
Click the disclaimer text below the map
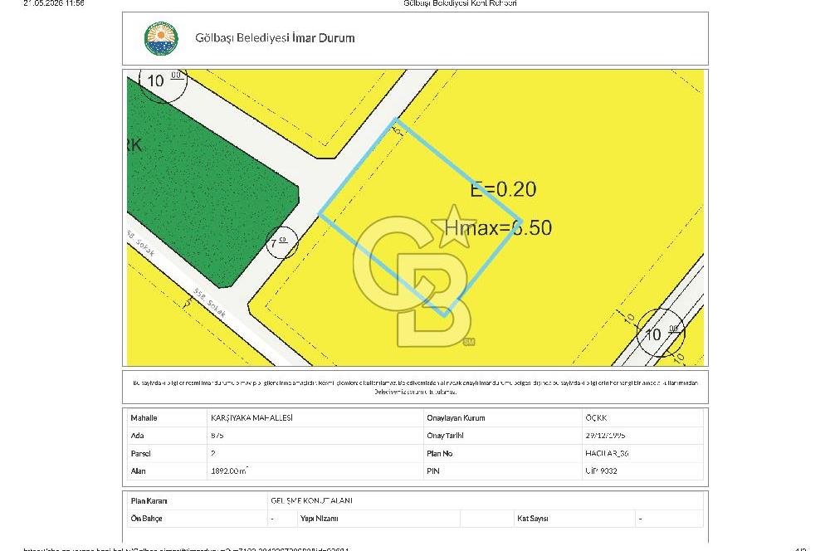(416, 388)
